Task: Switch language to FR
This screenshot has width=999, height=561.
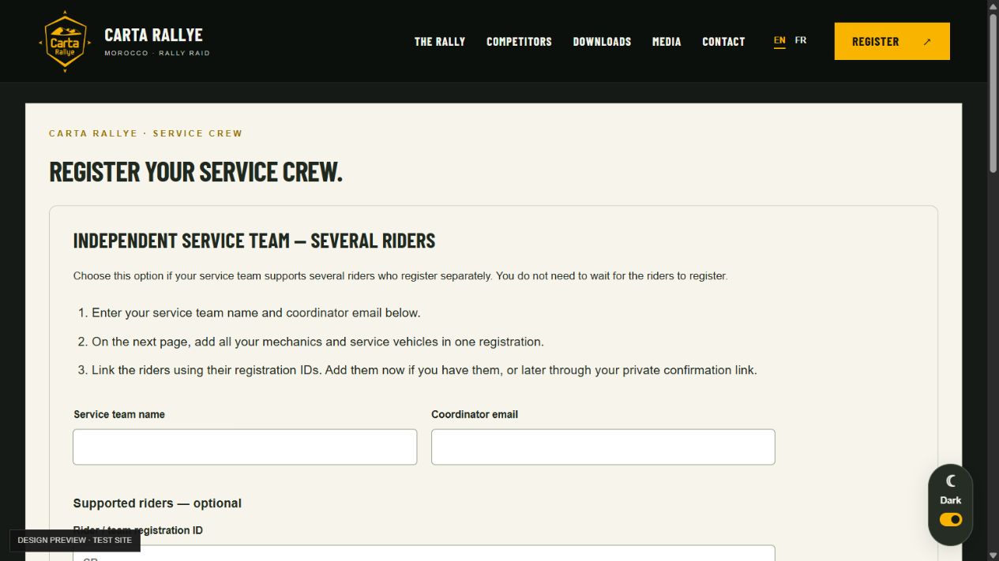Action: click(x=801, y=40)
